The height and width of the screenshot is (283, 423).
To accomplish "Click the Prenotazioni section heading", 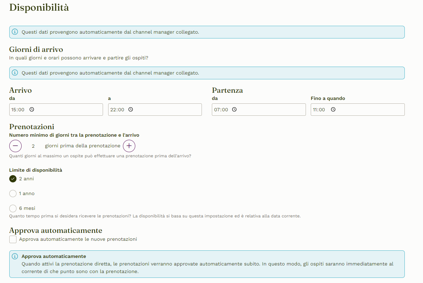I will tap(32, 127).
